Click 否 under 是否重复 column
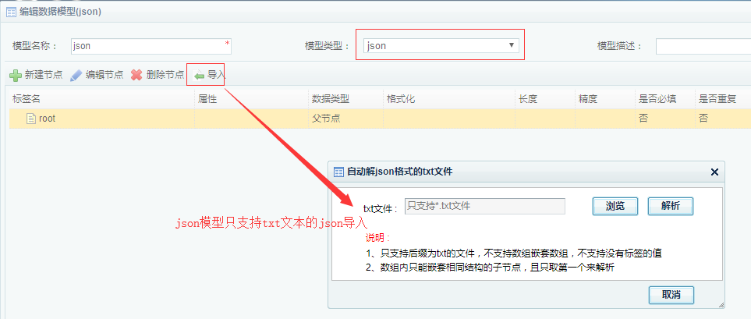This screenshot has width=751, height=319. [703, 119]
